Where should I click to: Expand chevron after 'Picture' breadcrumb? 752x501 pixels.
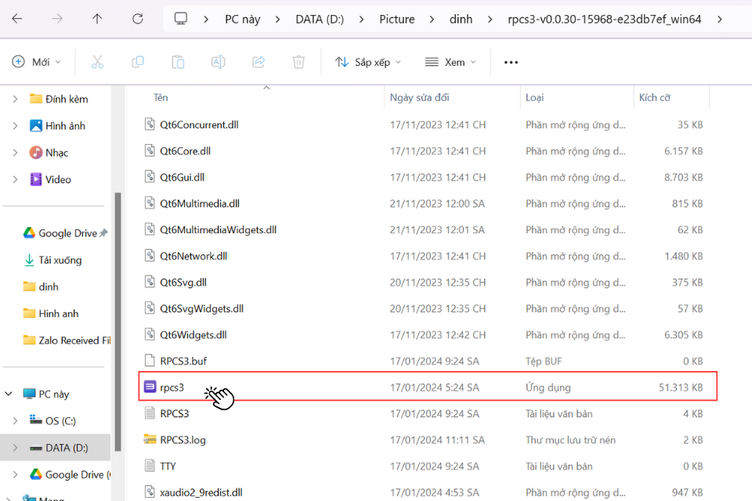point(432,19)
